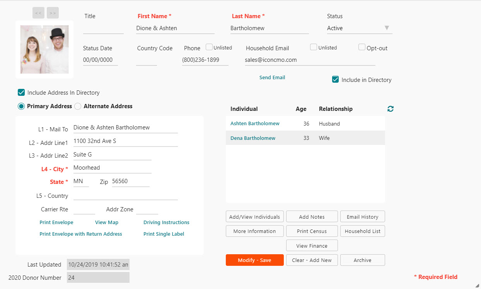This screenshot has width=481, height=289.
Task: Enable Unlisted for the phone number
Action: tap(209, 47)
